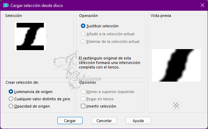Open the selection picker dropdown arrow
The image size is (208, 129).
pyautogui.click(x=47, y=36)
